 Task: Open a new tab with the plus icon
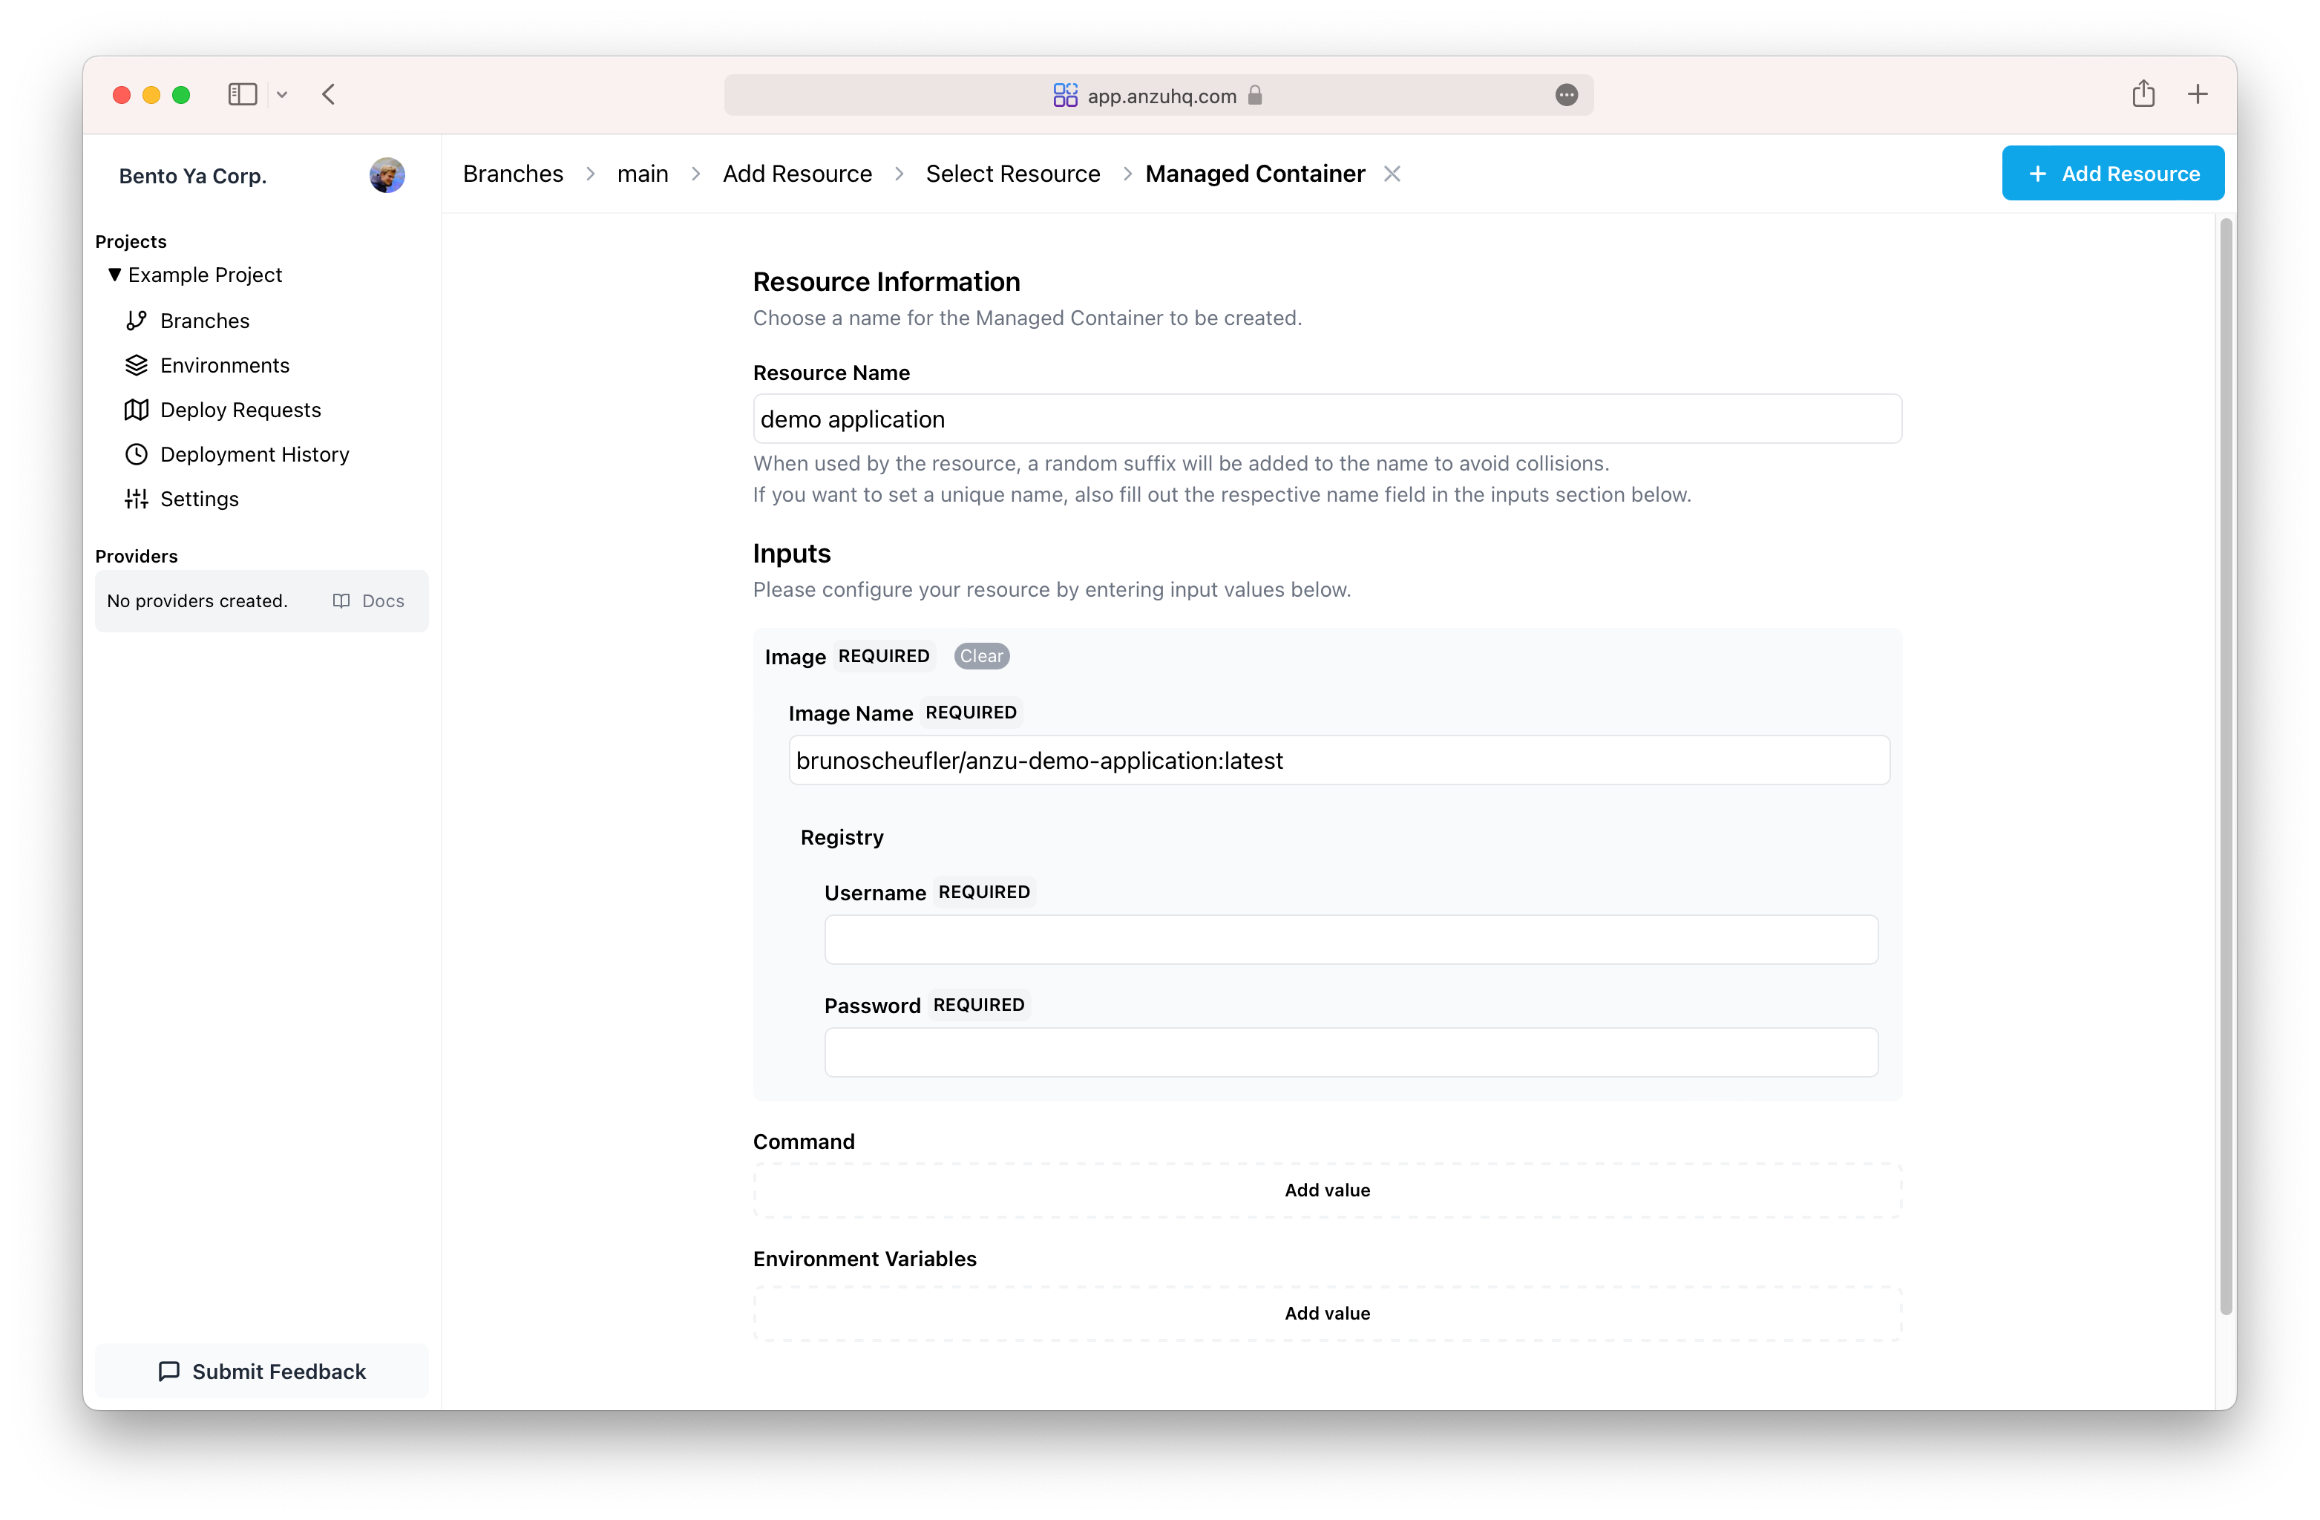[2198, 94]
